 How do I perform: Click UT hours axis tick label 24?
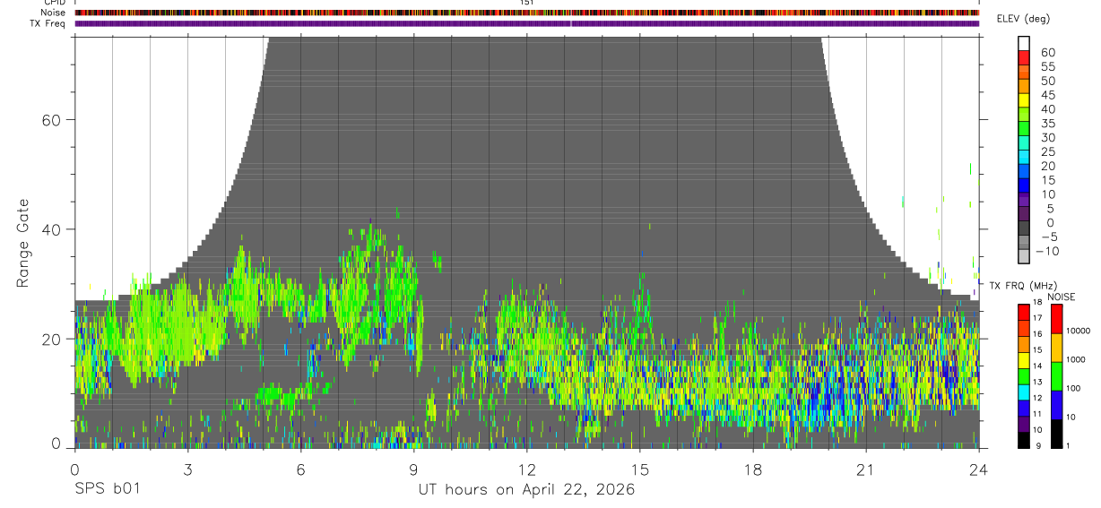pyautogui.click(x=978, y=469)
